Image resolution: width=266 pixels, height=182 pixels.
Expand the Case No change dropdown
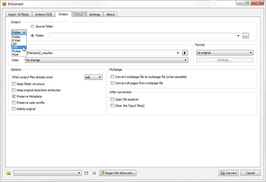106,60
